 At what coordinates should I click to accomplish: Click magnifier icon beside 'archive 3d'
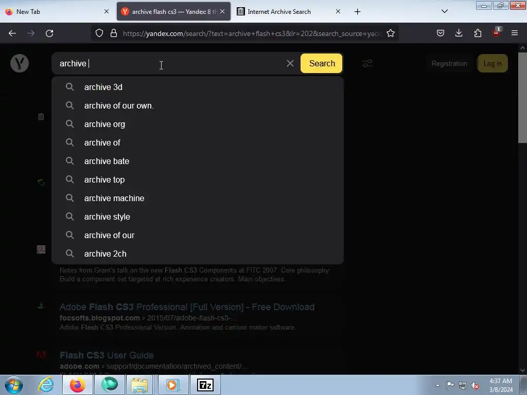pyautogui.click(x=69, y=87)
